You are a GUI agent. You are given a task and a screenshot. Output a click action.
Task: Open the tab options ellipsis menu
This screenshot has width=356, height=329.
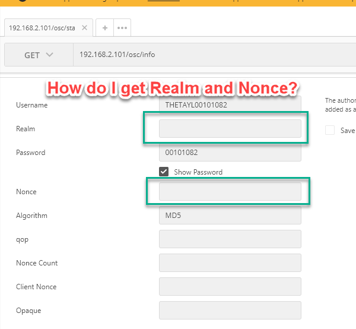click(x=122, y=28)
